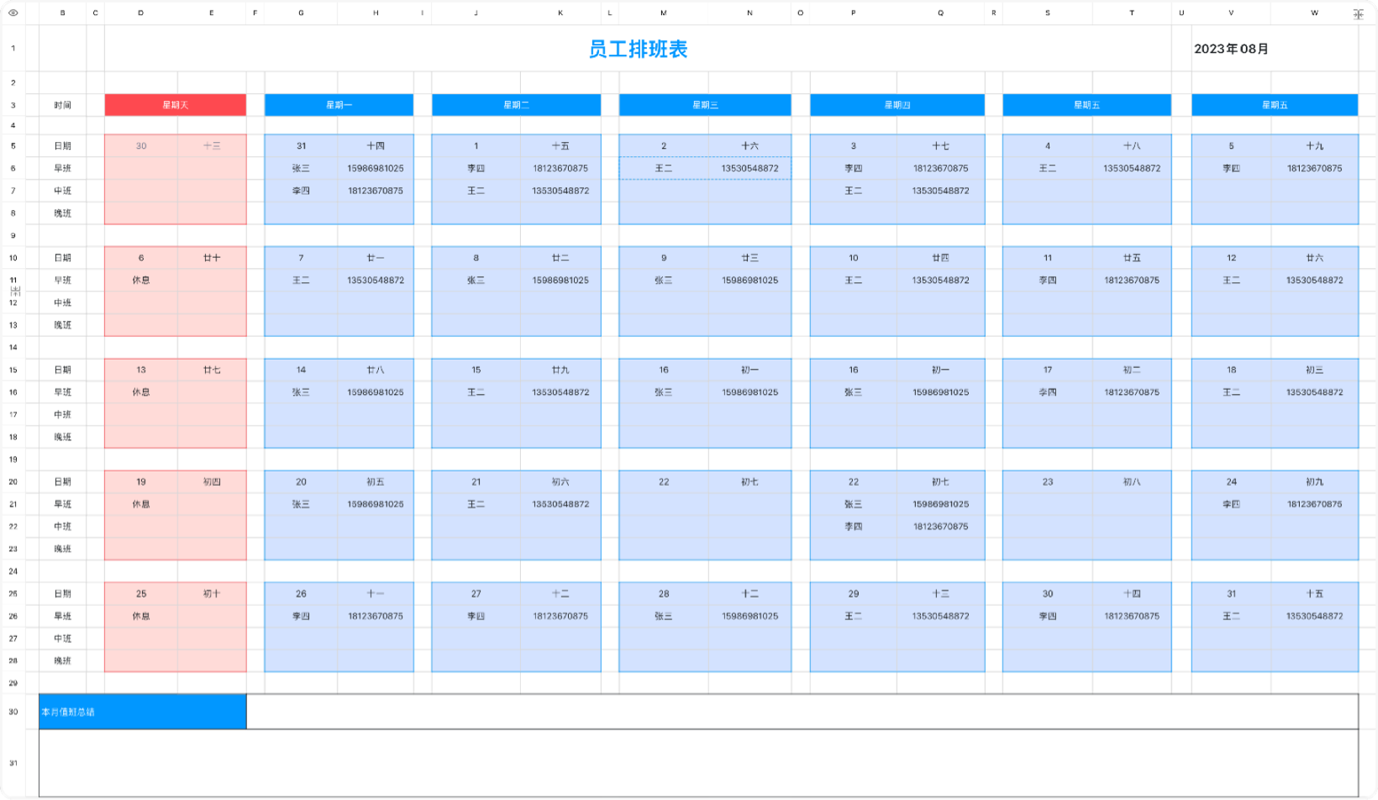Image resolution: width=1378 pixels, height=800 pixels.
Task: Select row 24 header
Action: [13, 571]
